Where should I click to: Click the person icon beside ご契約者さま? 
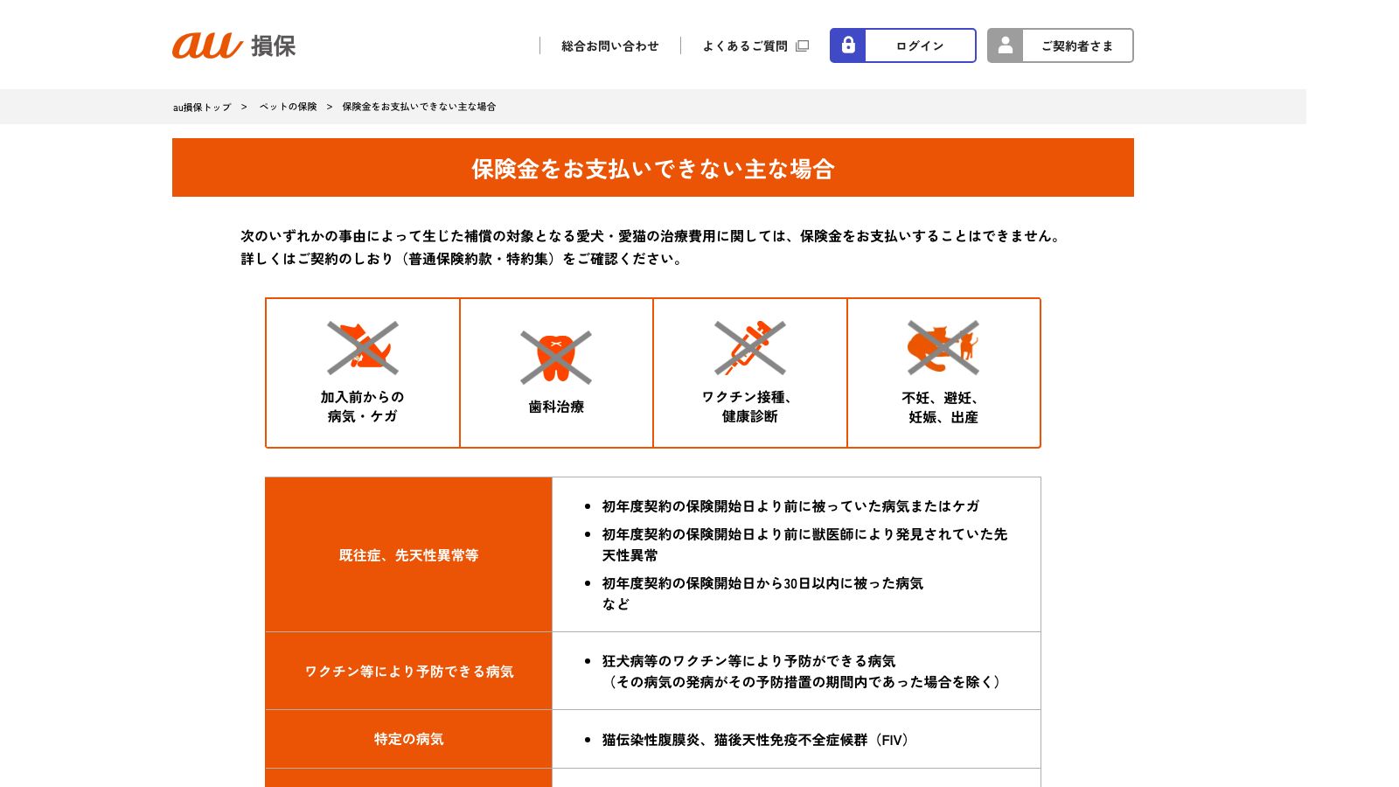click(x=1006, y=45)
